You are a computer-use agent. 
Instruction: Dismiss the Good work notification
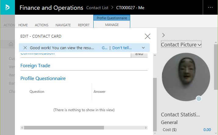pos(25,48)
